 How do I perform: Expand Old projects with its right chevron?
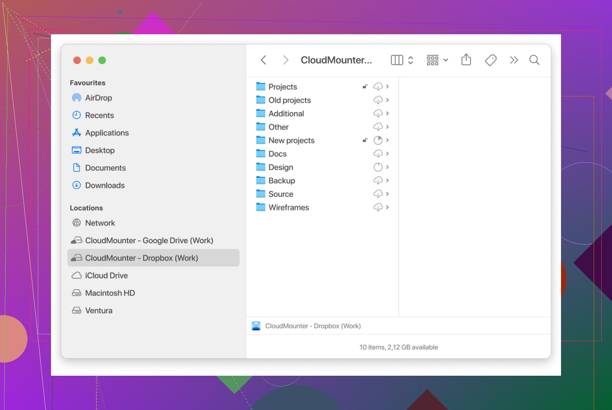coord(387,100)
